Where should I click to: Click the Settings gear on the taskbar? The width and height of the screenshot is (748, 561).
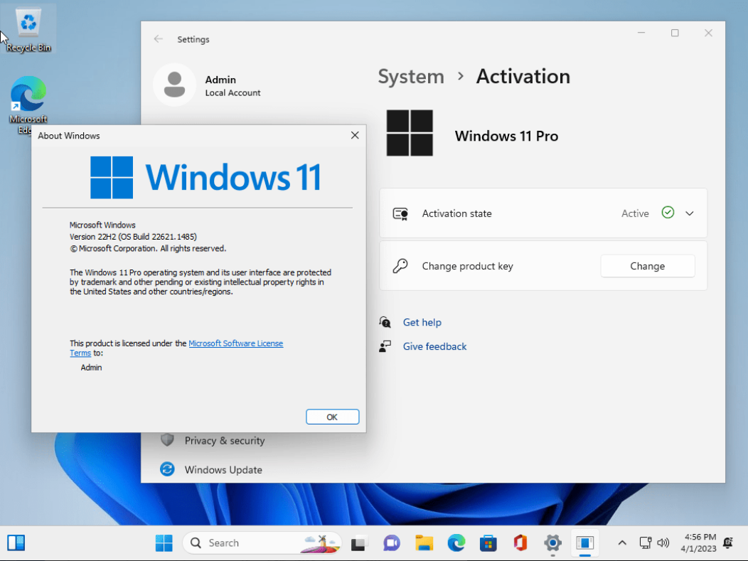[552, 543]
